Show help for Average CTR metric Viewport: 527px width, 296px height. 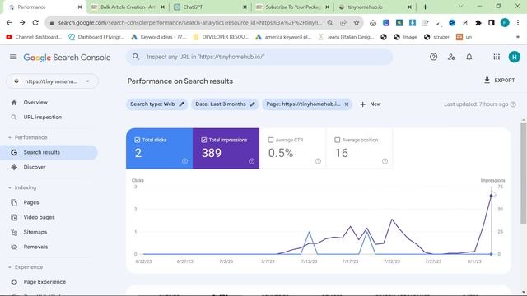[318, 161]
